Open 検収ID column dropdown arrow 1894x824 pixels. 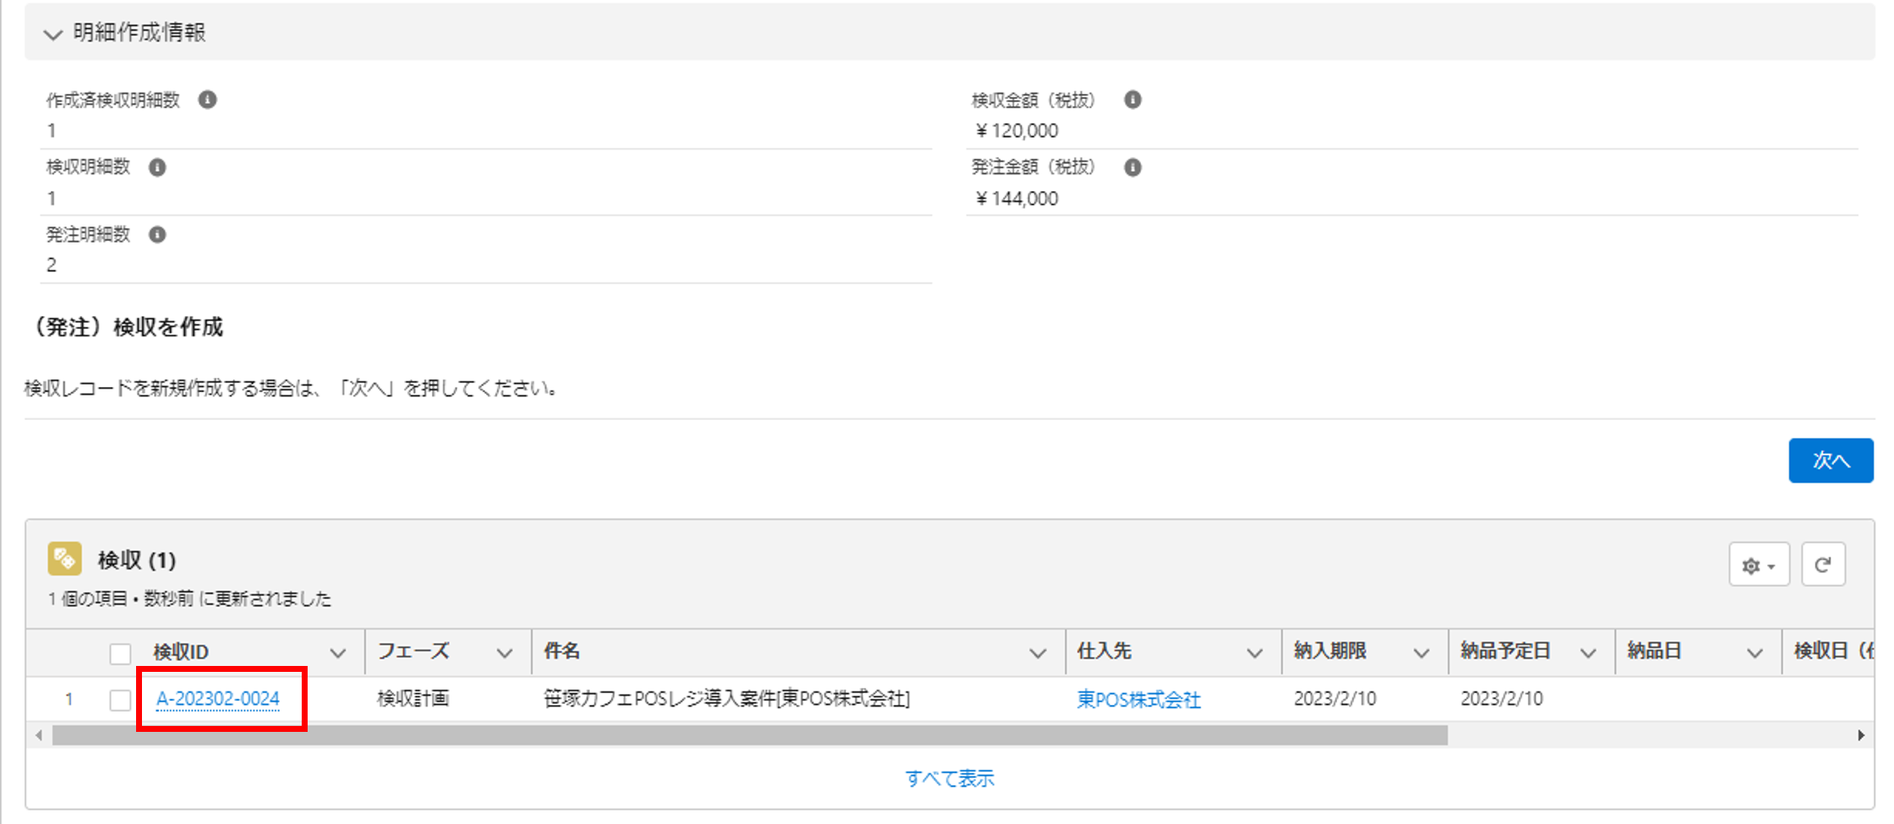338,652
